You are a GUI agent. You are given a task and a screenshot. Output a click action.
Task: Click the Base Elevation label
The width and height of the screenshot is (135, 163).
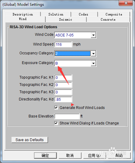pos(41,116)
